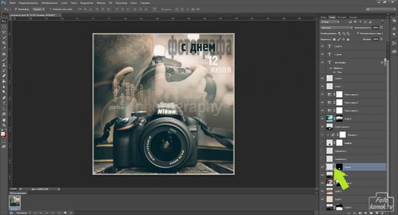398x215 pixels.
Task: Open the timeline looping options dropdown
Action: pyautogui.click(x=23, y=213)
